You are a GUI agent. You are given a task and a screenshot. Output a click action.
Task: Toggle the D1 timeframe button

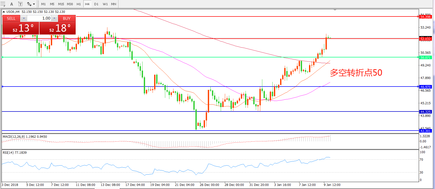pyautogui.click(x=96, y=4)
